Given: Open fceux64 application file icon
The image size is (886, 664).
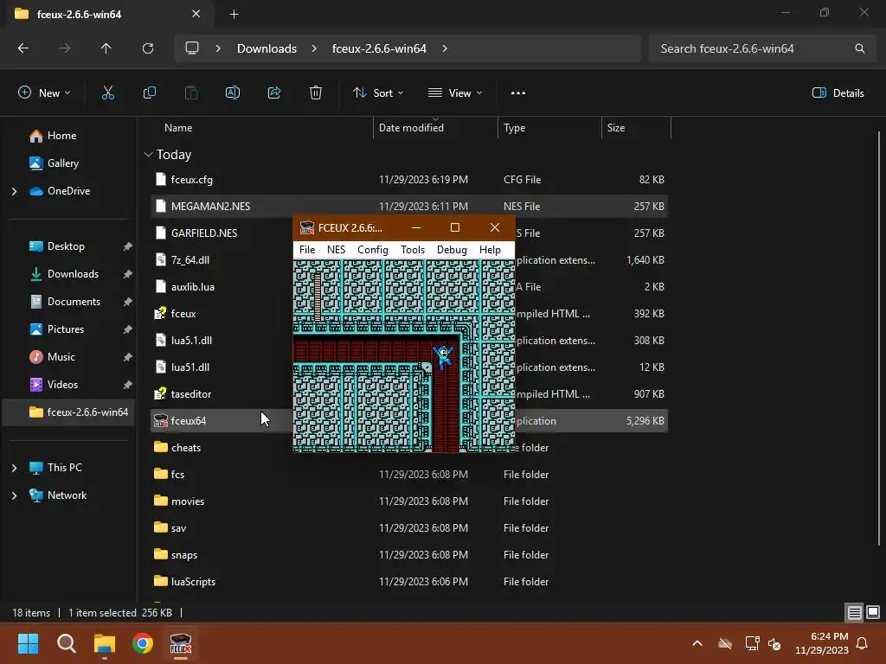Looking at the screenshot, I should (x=161, y=421).
